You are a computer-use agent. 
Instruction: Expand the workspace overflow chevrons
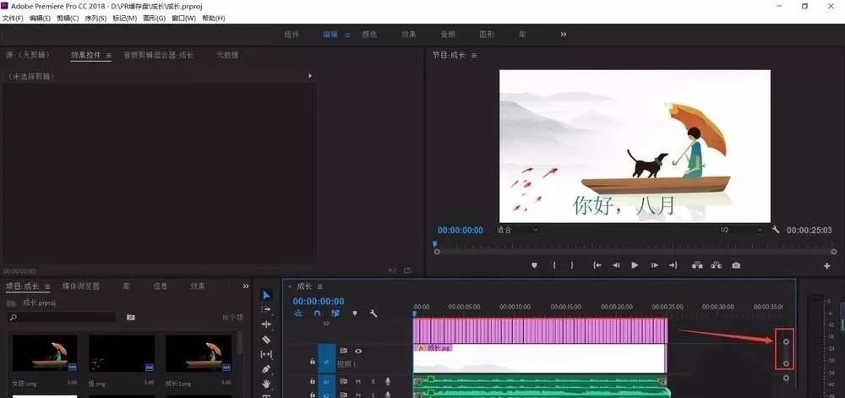(563, 34)
